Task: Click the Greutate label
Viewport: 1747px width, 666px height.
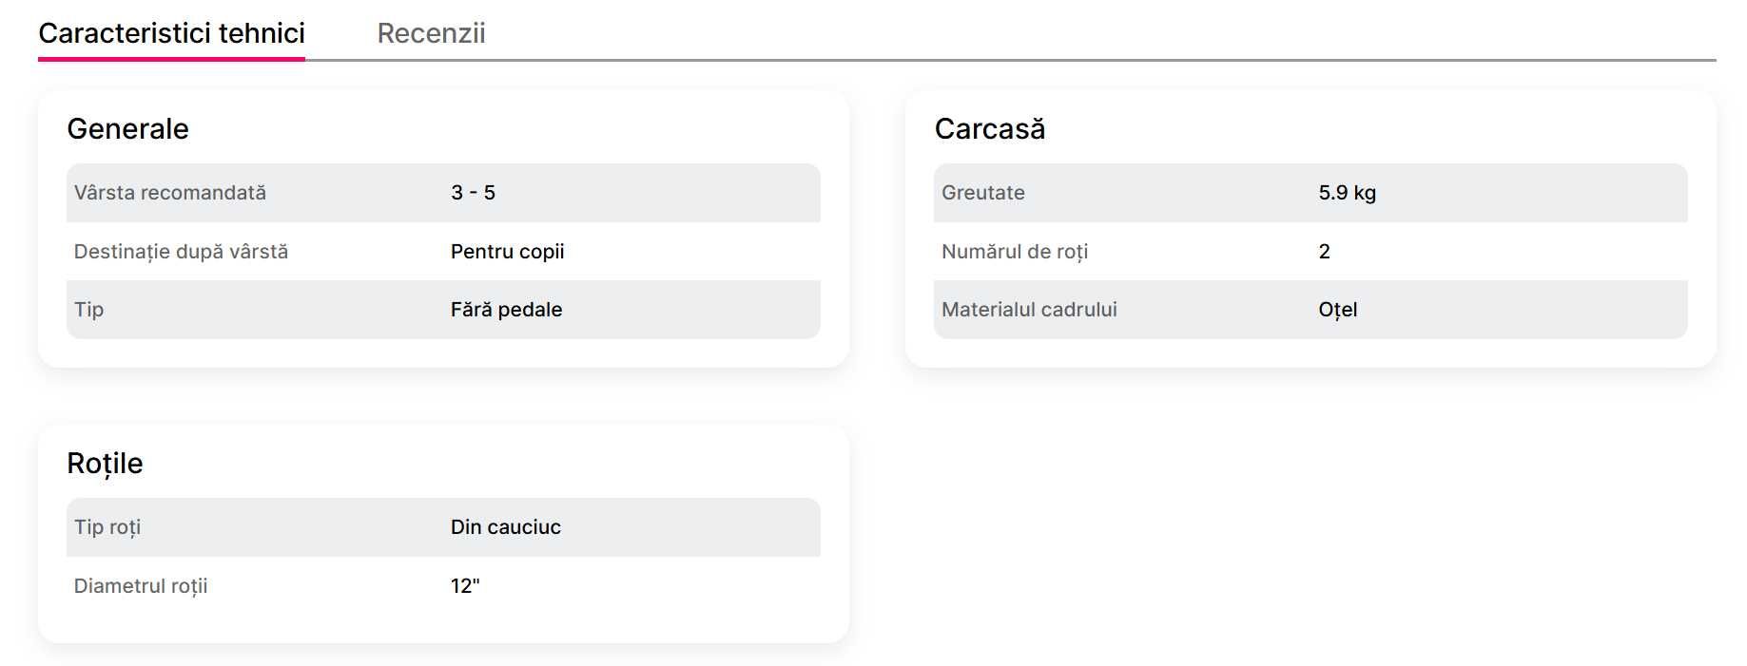Action: [x=982, y=193]
